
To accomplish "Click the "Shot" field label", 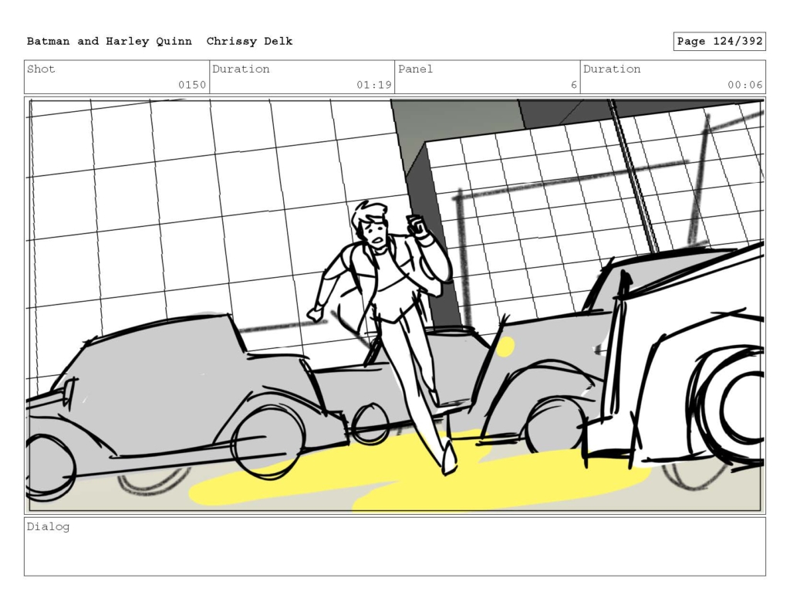I will coord(41,69).
